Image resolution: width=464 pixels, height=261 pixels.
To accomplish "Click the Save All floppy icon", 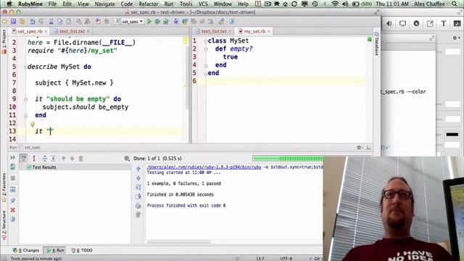I will pyautogui.click(x=13, y=22).
